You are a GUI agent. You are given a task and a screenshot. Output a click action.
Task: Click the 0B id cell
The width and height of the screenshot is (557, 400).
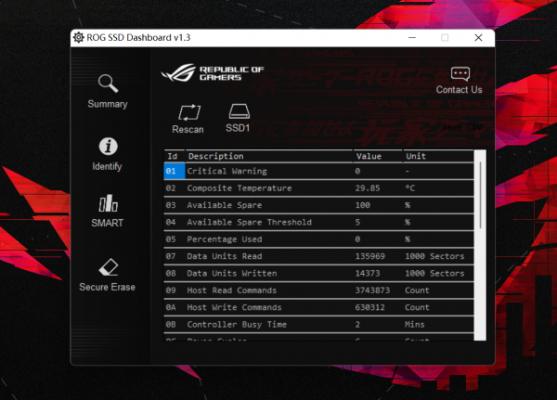pyautogui.click(x=171, y=325)
